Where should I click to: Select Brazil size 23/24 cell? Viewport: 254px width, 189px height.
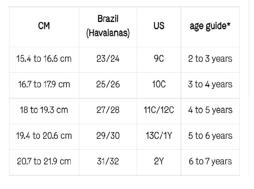[108, 59]
